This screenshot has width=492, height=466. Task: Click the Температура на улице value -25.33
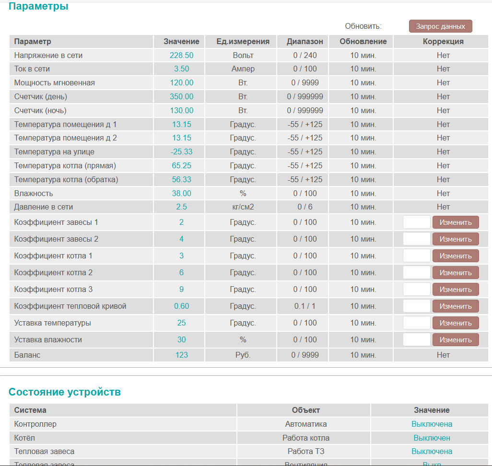181,152
